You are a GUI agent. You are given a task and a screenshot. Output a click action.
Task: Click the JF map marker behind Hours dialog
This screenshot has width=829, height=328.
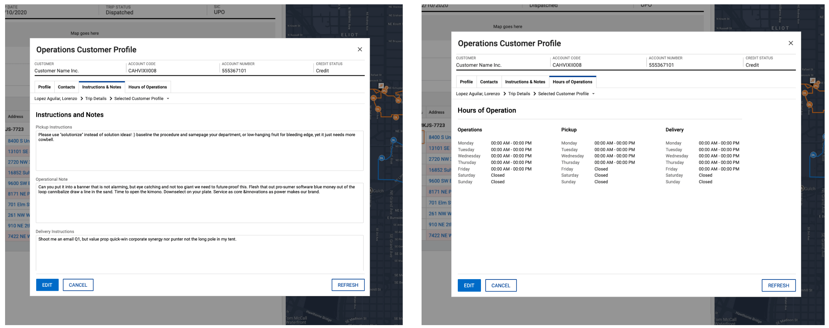pos(813,80)
